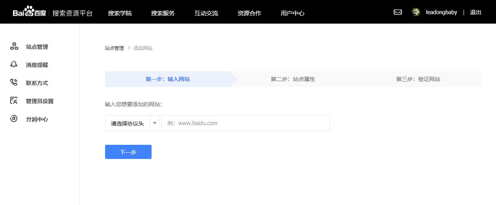
Task: Open the 请选择协议头 protocol dropdown
Action: (132, 123)
